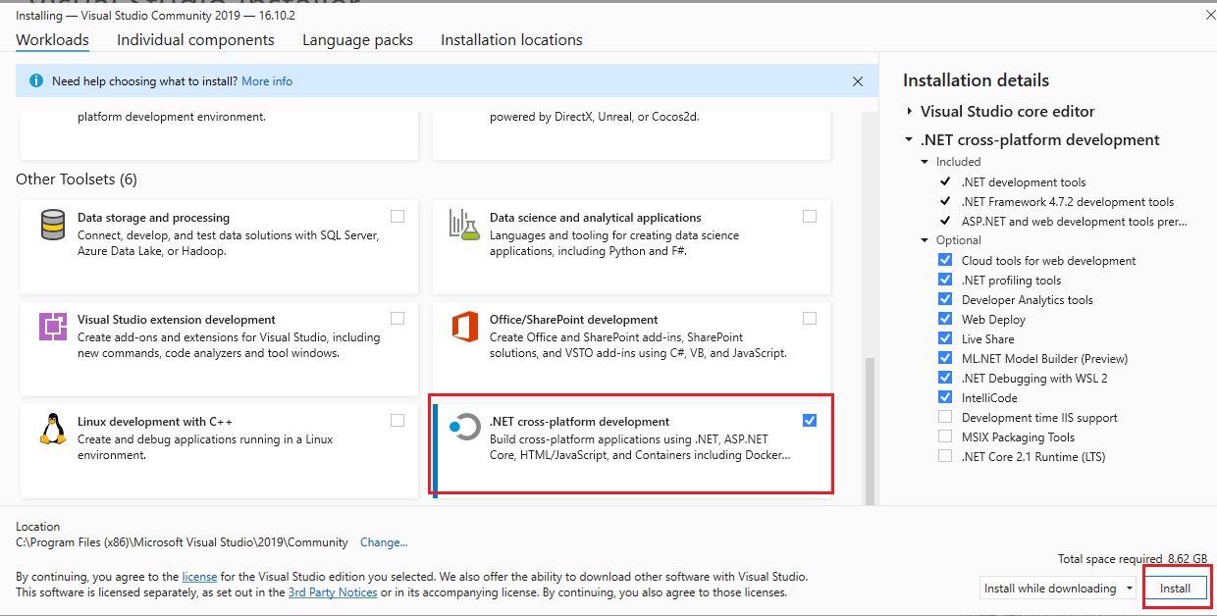This screenshot has width=1217, height=616.
Task: Open the Install while downloading dropdown
Action: pyautogui.click(x=1059, y=589)
